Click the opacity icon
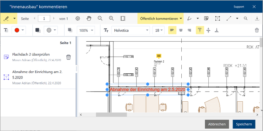 coord(70,30)
